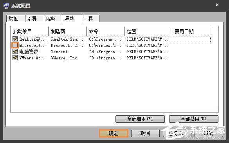Image resolution: width=229 pixels, height=143 pixels.
Task: Click manufacturer VMware, Inc. cell
Action: (x=65, y=58)
